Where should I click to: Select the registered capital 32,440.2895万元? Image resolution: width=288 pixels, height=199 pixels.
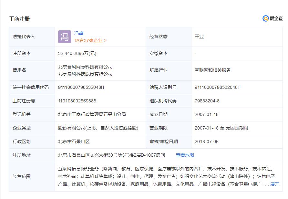click(x=77, y=53)
